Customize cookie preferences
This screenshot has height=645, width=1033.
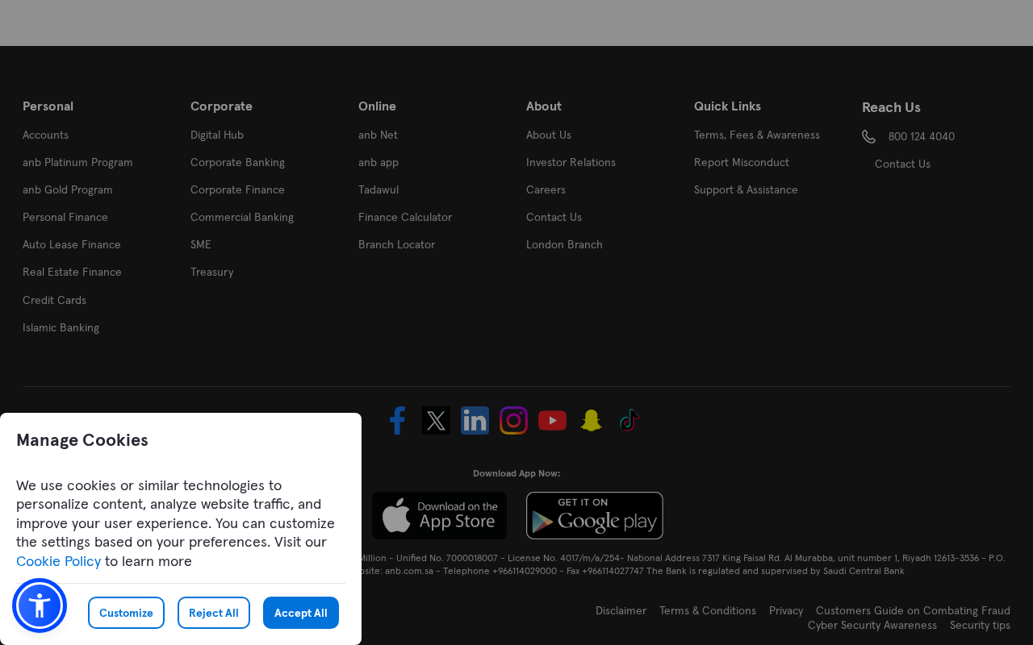tap(126, 613)
